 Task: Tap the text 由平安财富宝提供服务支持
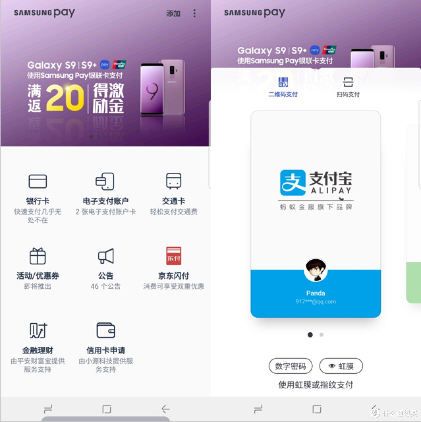coord(38,365)
